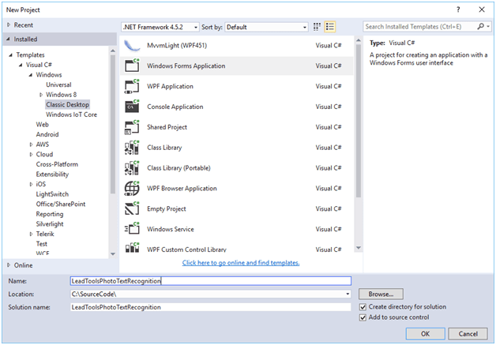
Task: Select the LightSwitch category
Action: [x=52, y=194]
